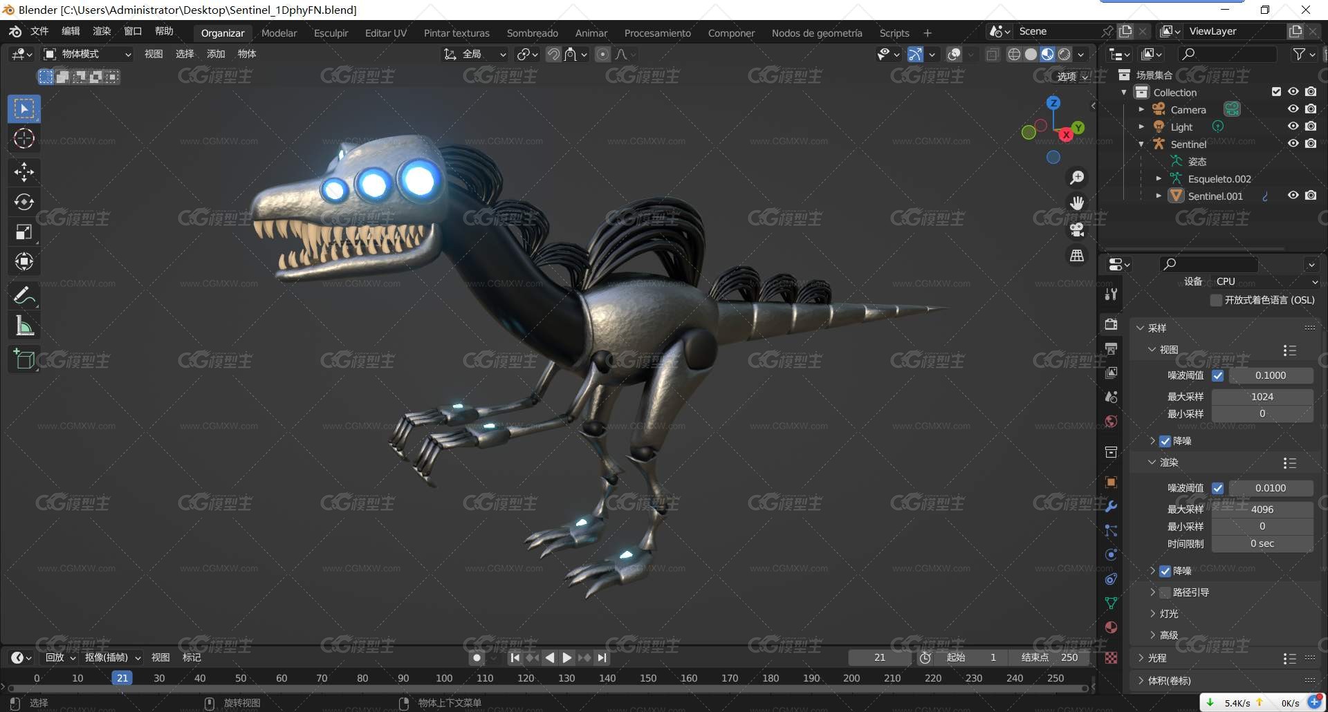This screenshot has width=1328, height=712.
Task: Collapse the 采样 sampling panel
Action: click(x=1140, y=328)
